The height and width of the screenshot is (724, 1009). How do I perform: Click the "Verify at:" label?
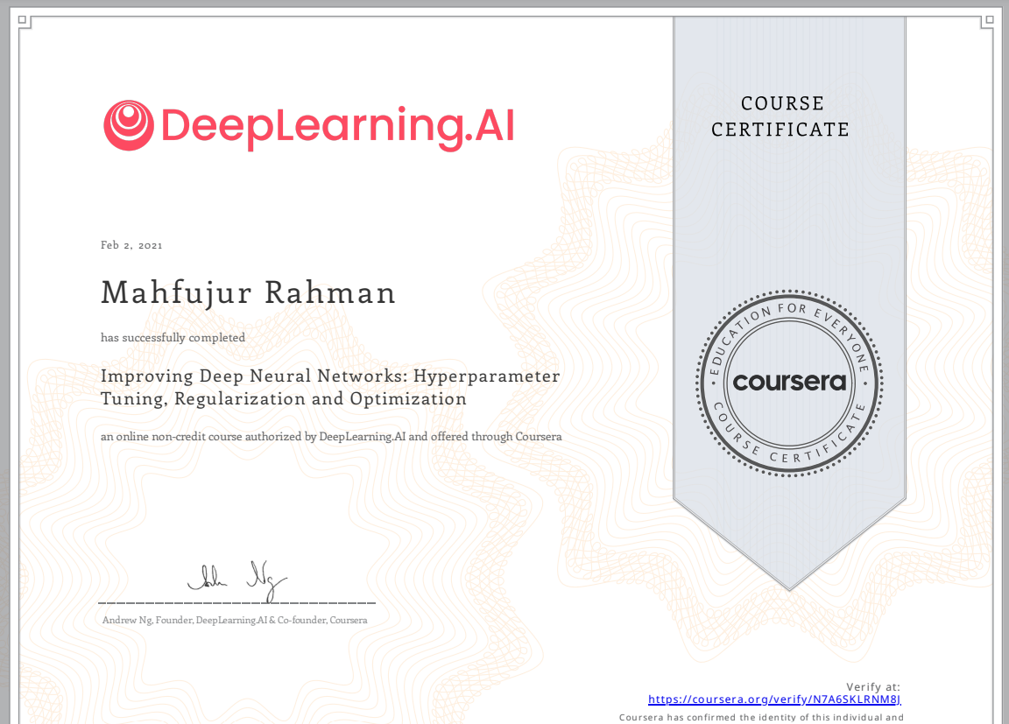[x=872, y=686]
